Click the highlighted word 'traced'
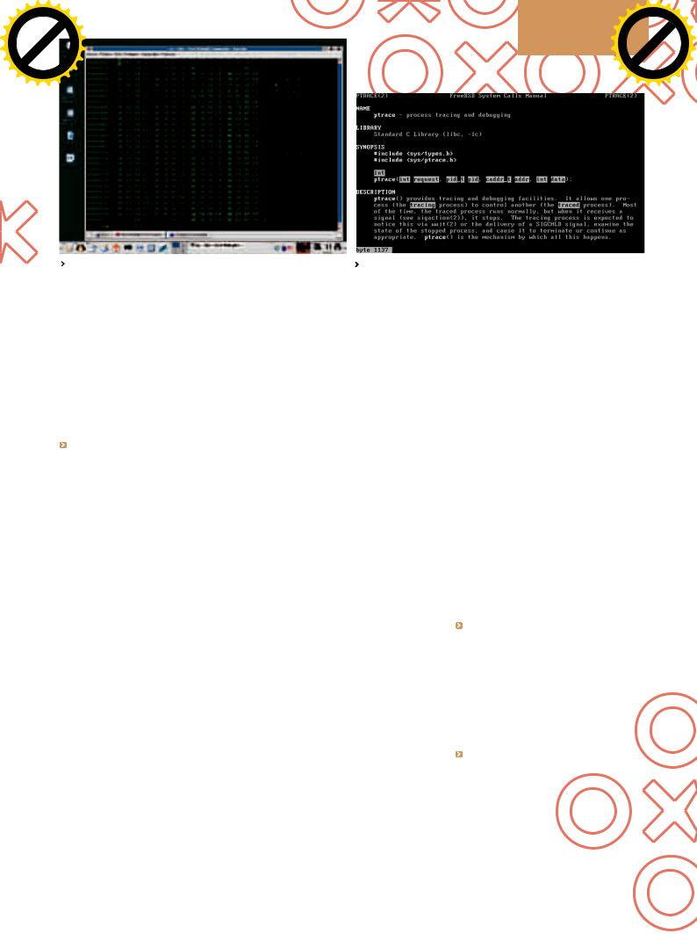 point(569,205)
